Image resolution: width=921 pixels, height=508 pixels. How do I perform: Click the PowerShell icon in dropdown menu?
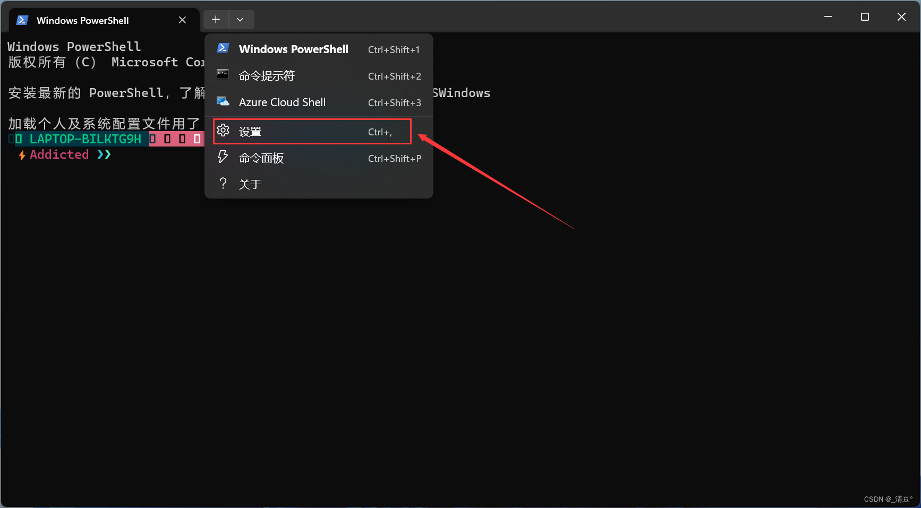click(x=223, y=48)
